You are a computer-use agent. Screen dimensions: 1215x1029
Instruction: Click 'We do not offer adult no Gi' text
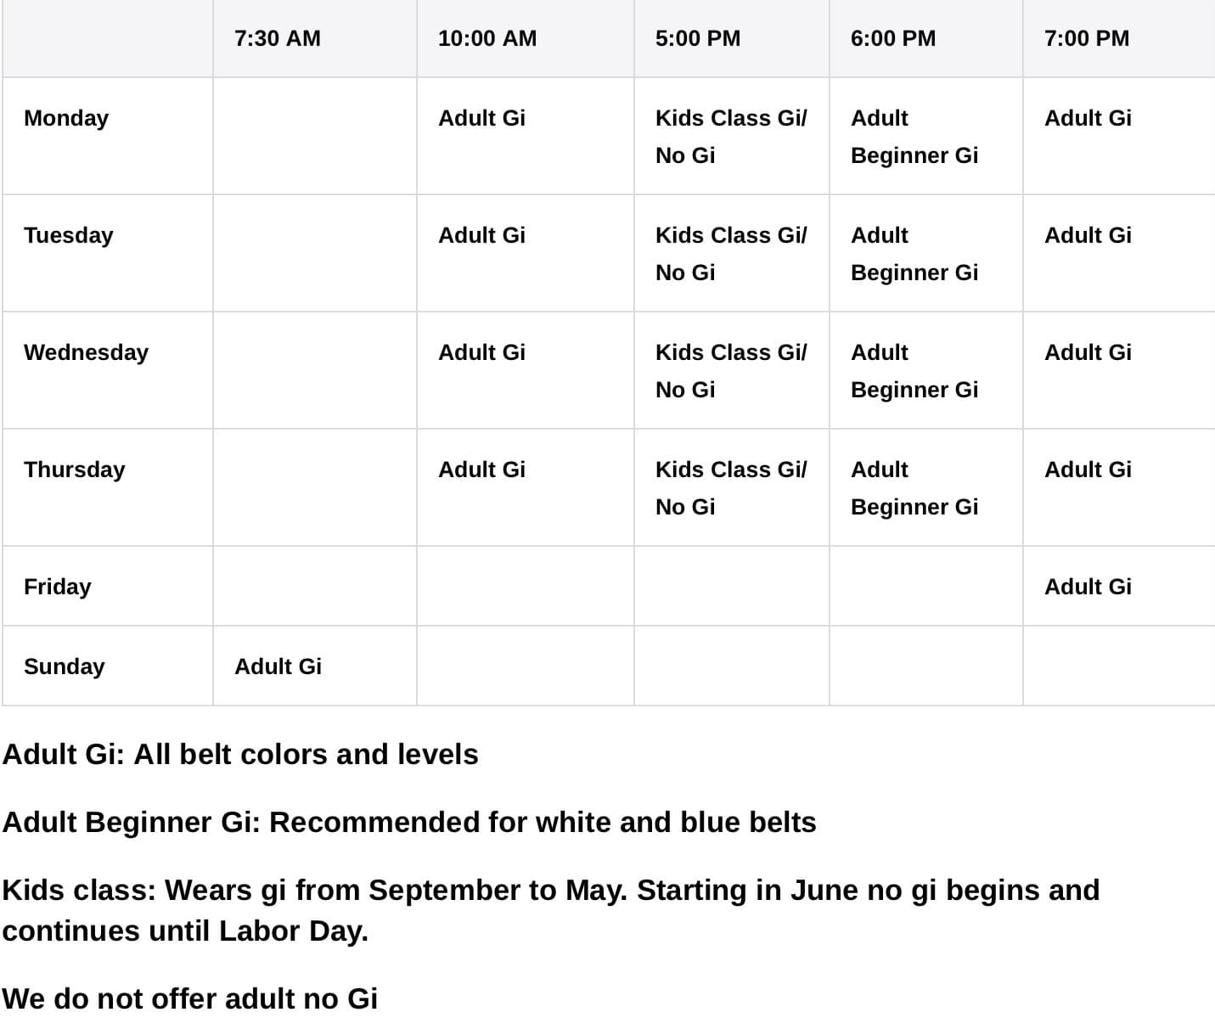[x=190, y=998]
